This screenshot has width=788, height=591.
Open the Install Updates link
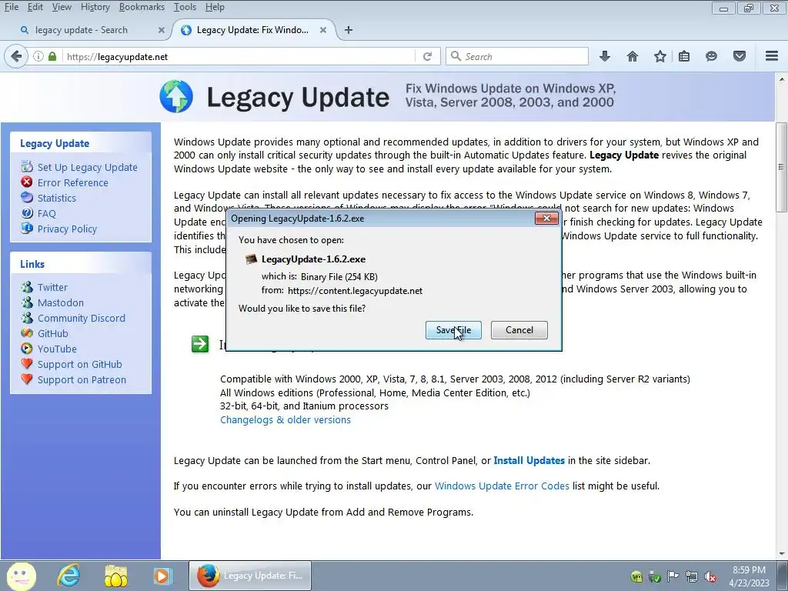529,460
